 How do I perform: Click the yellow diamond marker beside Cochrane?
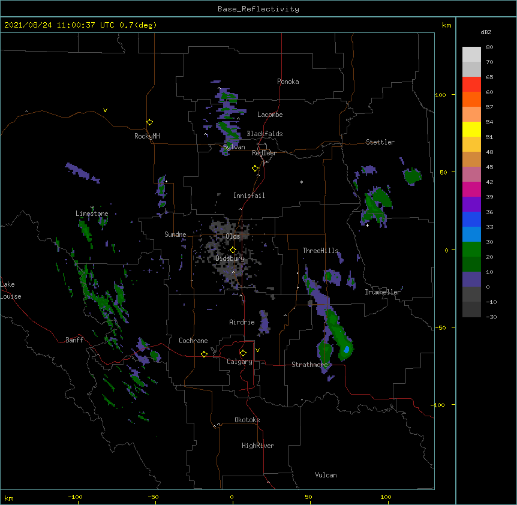[x=204, y=354]
